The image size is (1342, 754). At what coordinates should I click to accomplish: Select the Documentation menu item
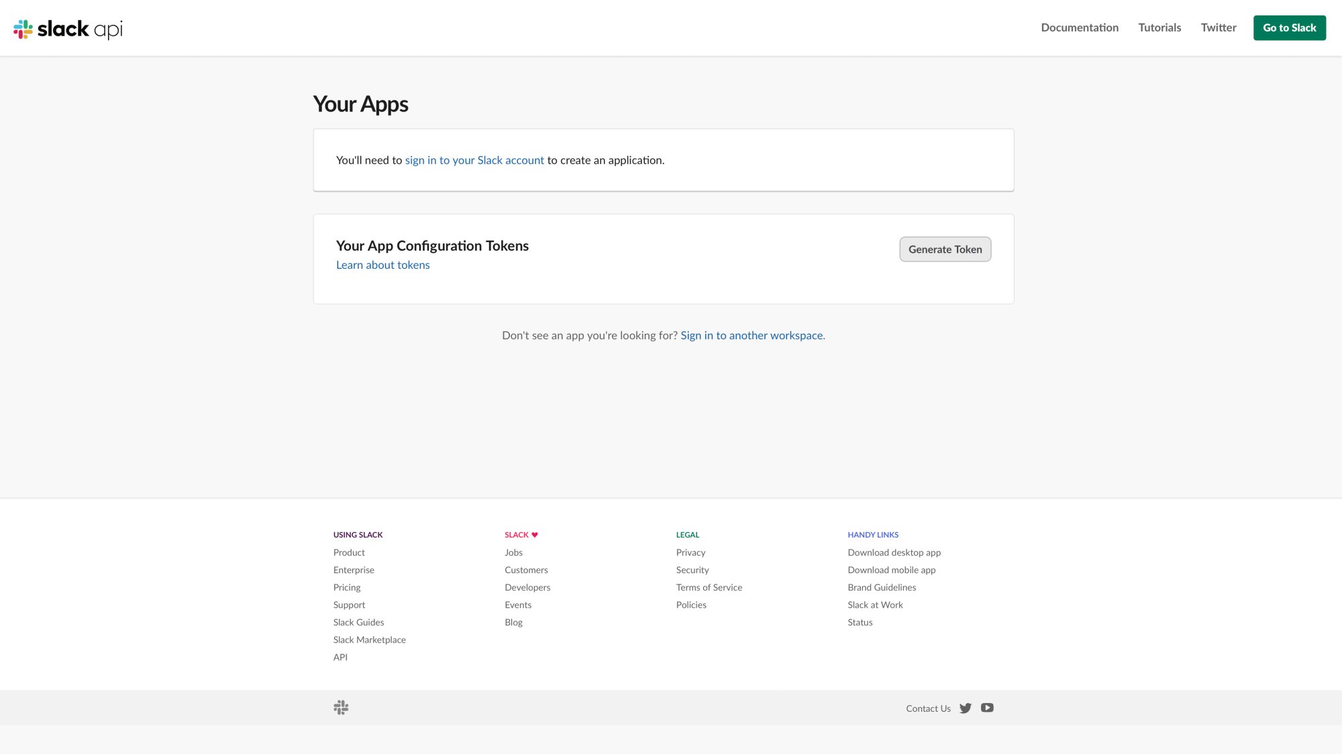[x=1079, y=27]
